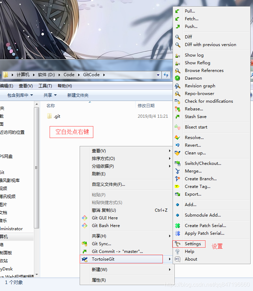Click the Resolve checkmark icon
The height and width of the screenshot is (291, 253).
(x=178, y=138)
